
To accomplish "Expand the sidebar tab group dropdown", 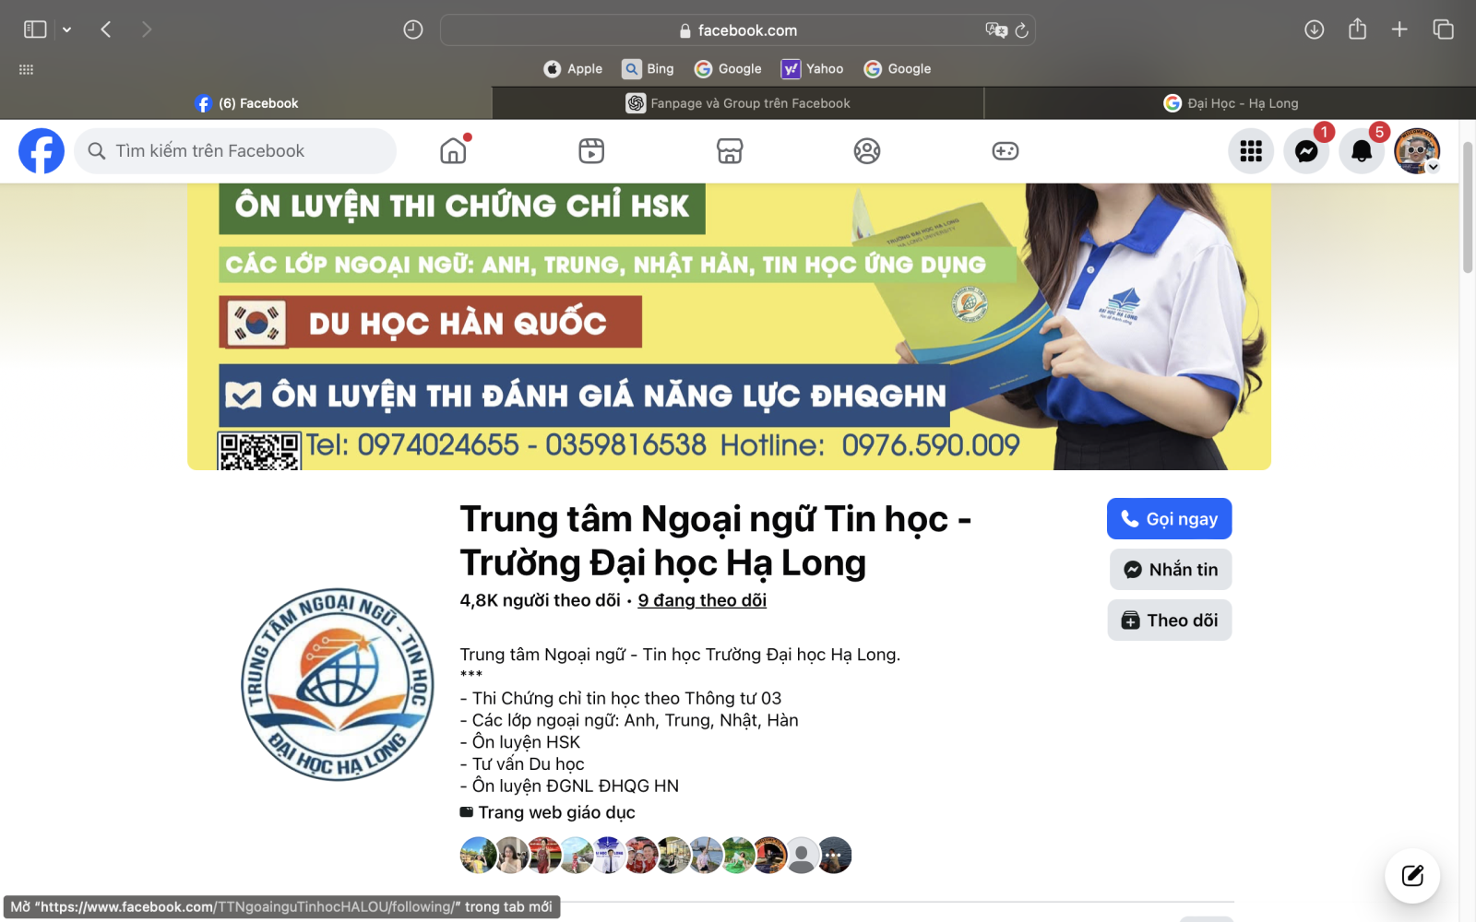I will (66, 30).
